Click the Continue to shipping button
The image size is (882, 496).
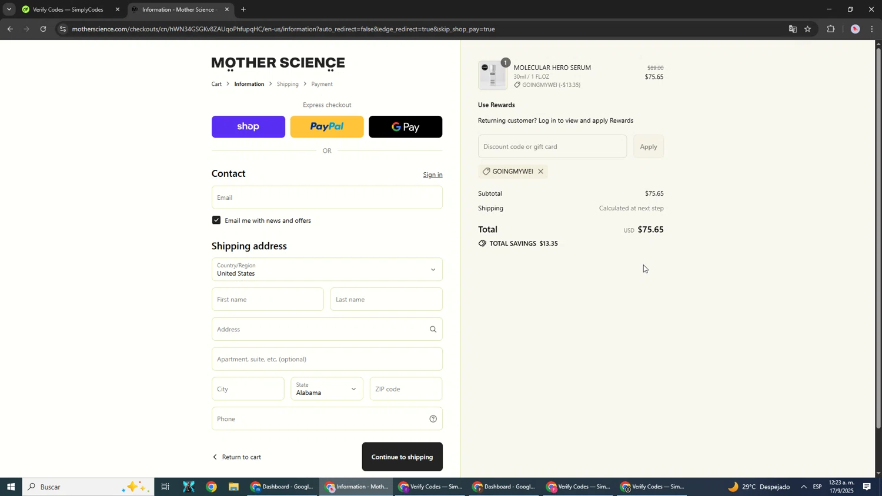click(402, 457)
